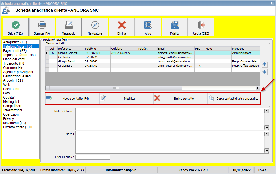Move the contact down with the blue arrow
The height and width of the screenshot is (174, 276).
click(x=265, y=72)
